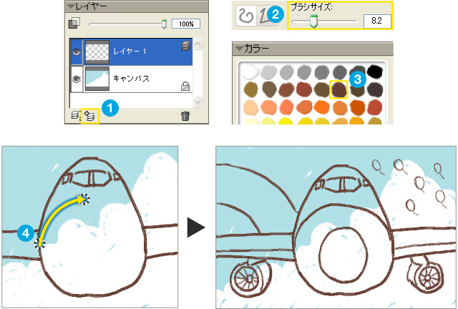The width and height of the screenshot is (458, 309).
Task: Pick the white color swatch
Action: pos(250,72)
